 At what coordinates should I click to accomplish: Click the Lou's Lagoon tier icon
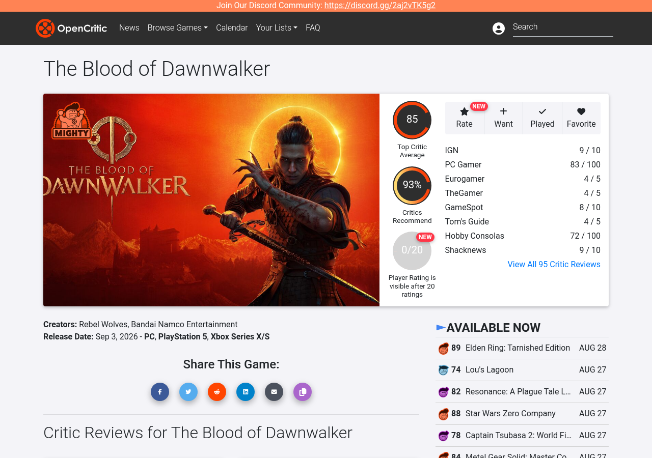[x=444, y=370]
